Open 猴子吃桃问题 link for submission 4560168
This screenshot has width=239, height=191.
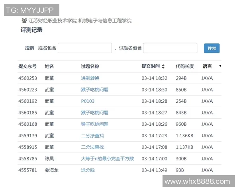point(95,124)
